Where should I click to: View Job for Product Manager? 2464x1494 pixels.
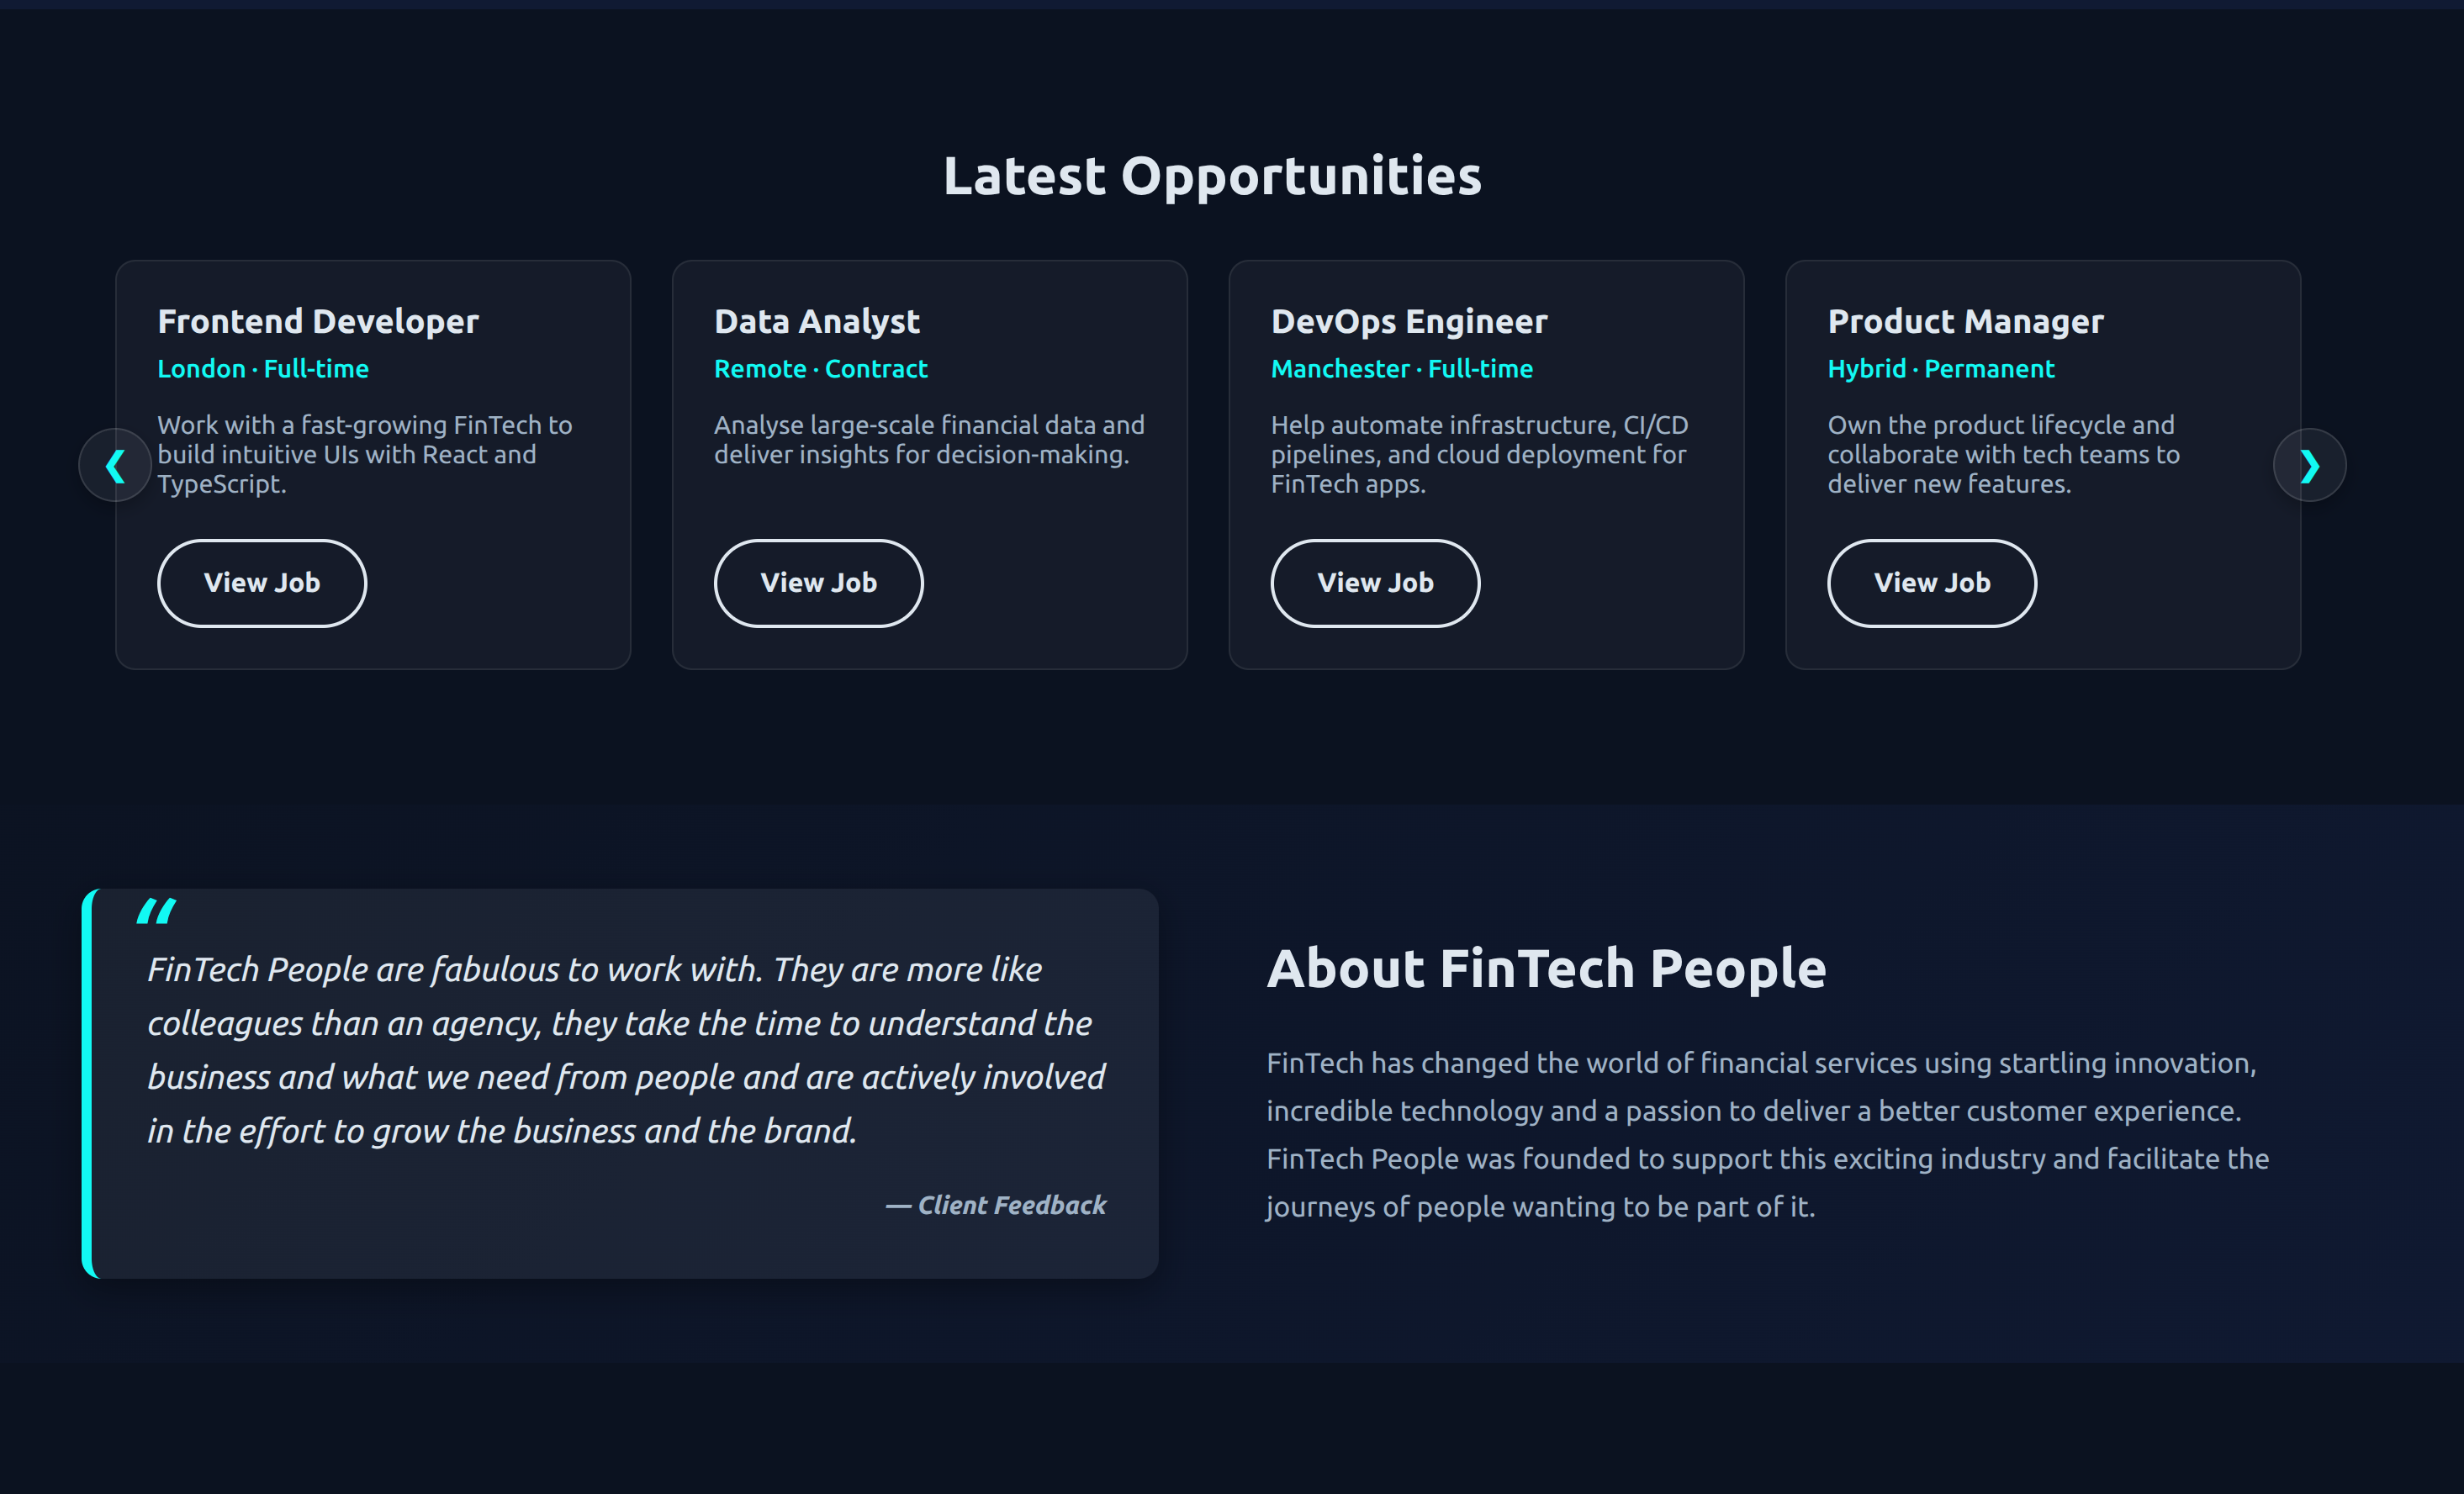(1932, 583)
